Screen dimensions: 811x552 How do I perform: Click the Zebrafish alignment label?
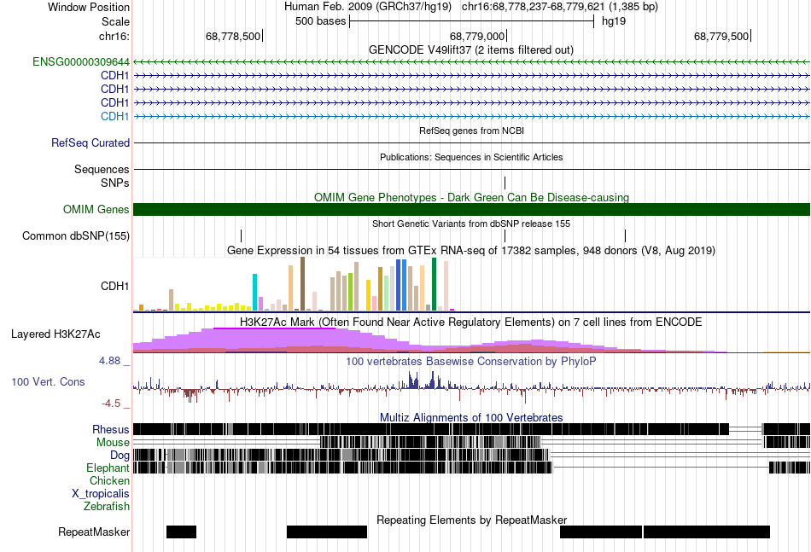107,506
